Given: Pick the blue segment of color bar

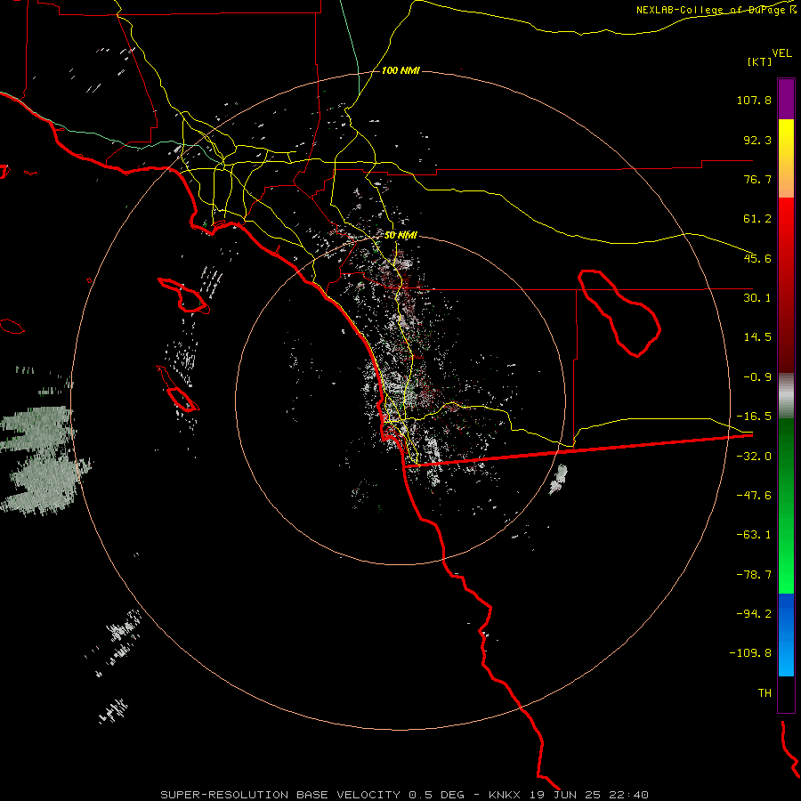Looking at the screenshot, I should point(786,635).
